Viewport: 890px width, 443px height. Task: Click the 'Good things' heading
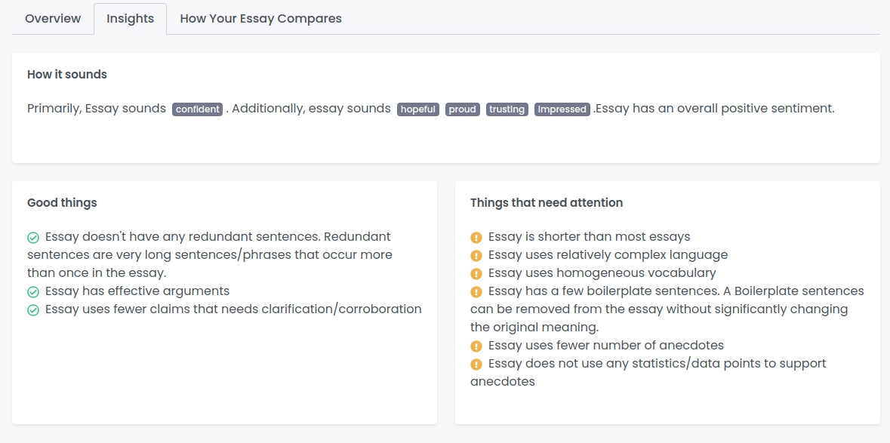pos(62,202)
